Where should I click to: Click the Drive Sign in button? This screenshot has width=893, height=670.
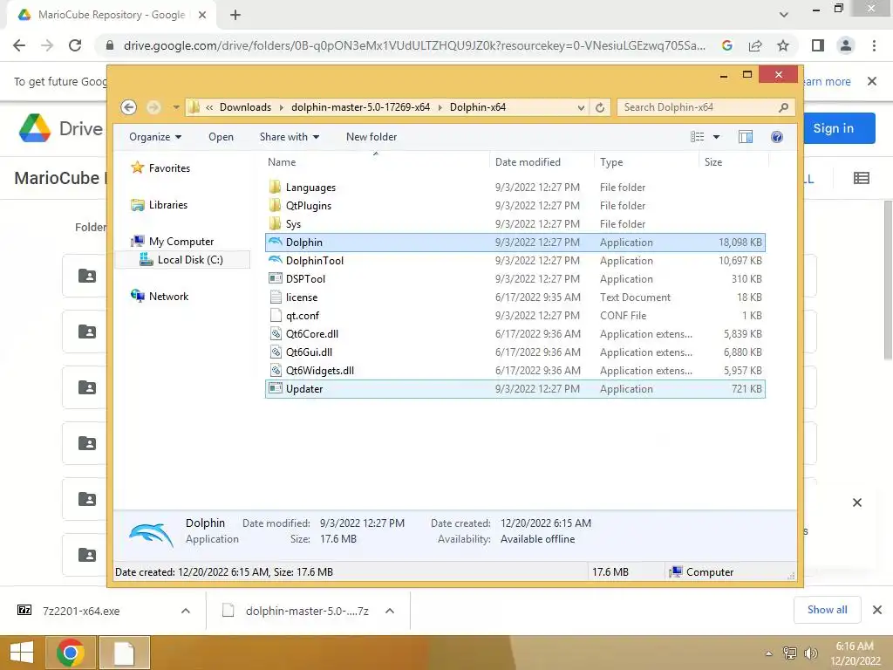point(833,128)
